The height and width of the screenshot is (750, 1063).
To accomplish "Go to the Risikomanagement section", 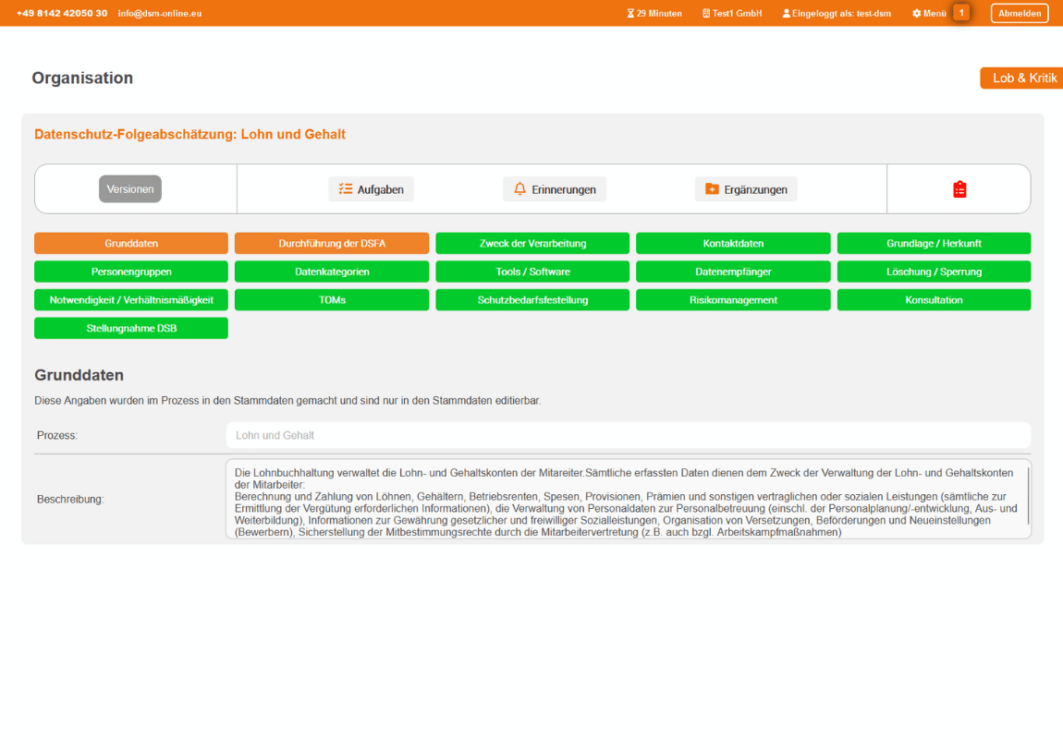I will click(733, 300).
